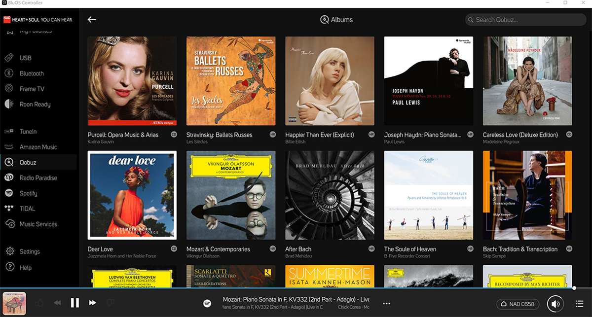
Task: Open the play queue list icon
Action: point(580,304)
